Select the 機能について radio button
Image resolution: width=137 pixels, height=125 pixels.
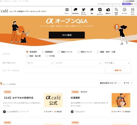pos(59,52)
